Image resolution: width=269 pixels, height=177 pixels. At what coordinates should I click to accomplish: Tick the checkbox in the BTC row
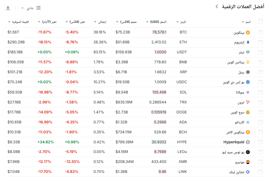260,33
